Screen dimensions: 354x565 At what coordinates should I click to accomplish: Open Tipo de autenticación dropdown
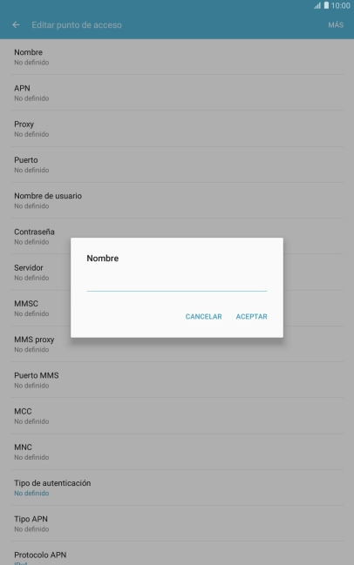pos(177,488)
